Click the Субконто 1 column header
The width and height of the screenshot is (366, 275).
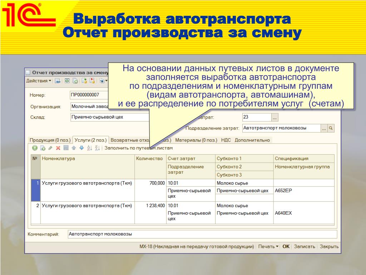(244, 159)
